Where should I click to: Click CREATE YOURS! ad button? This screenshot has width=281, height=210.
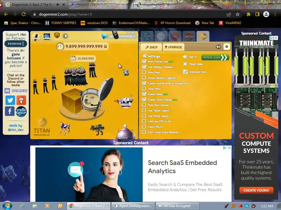click(x=256, y=190)
